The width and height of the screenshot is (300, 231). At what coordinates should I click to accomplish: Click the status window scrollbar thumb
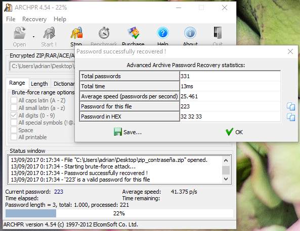point(226,170)
